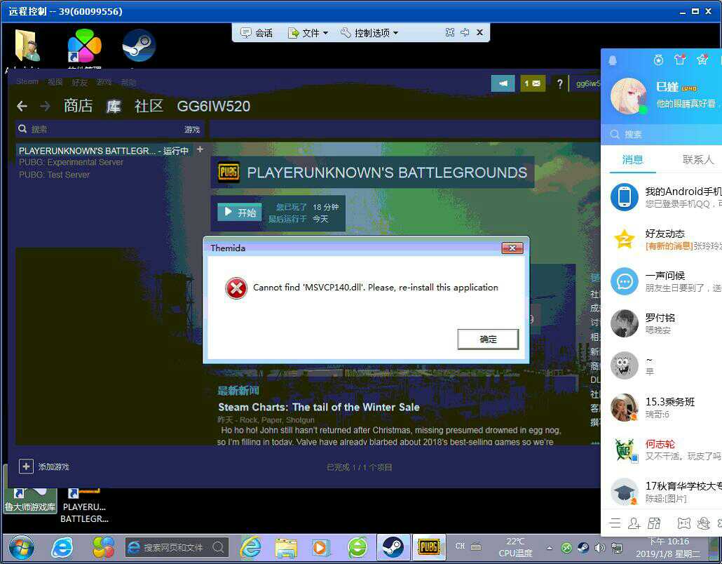Viewport: 722px width, 564px height.
Task: Open the GG6IW520 profile tab
Action: click(x=213, y=107)
